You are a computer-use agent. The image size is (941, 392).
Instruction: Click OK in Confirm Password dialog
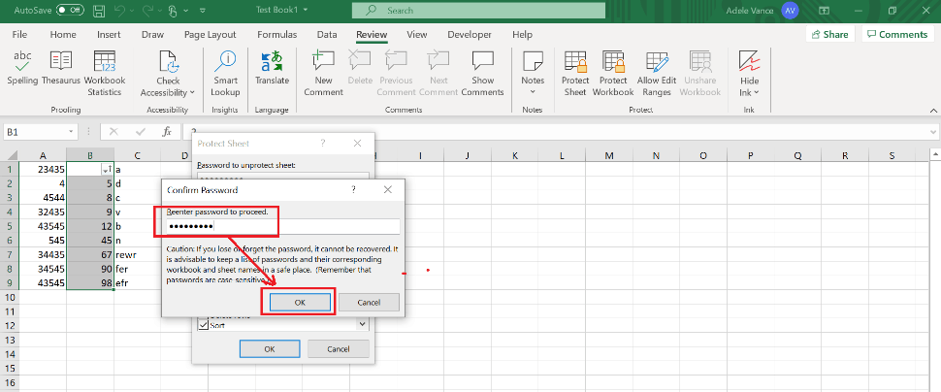pos(300,302)
